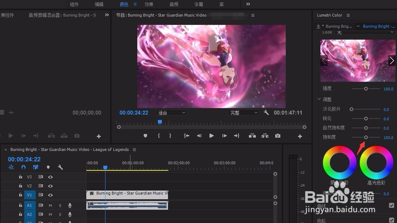This screenshot has height=223, width=397.
Task: Collapse the 调整 section
Action: coord(319,99)
